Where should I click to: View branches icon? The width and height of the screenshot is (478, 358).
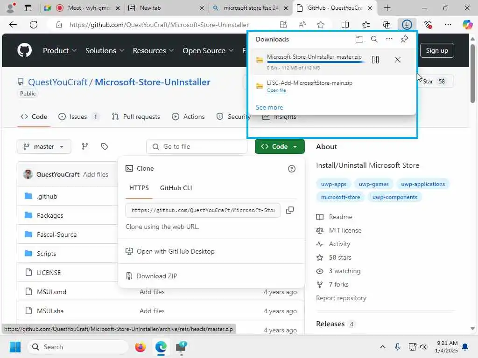point(85,147)
